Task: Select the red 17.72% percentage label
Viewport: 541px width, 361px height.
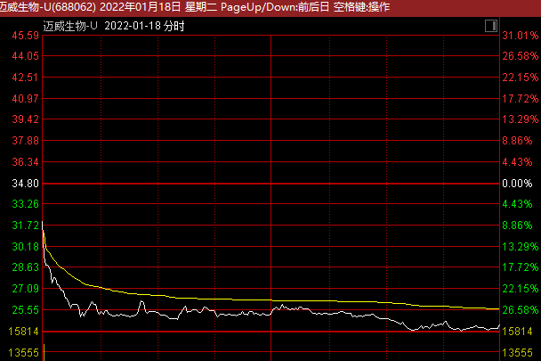Action: 521,99
